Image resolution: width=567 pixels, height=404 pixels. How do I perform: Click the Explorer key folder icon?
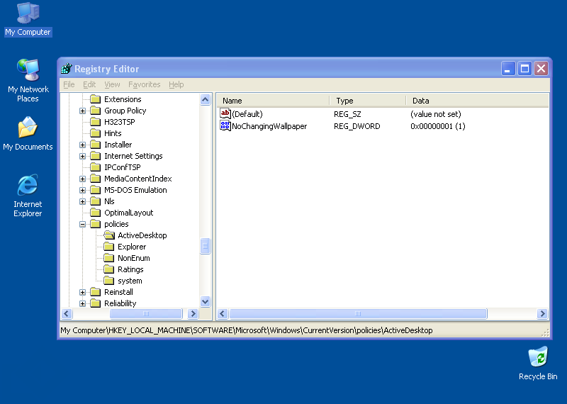(x=109, y=247)
